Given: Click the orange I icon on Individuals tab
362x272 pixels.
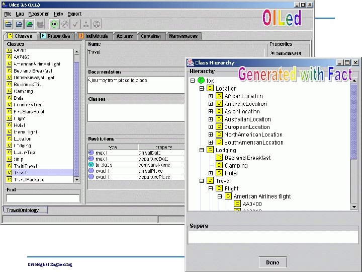Looking at the screenshot, I should (x=81, y=36).
